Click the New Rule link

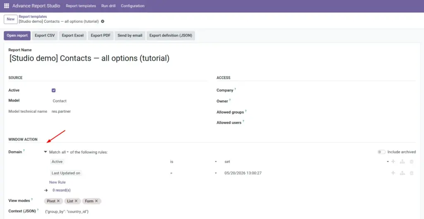point(57,182)
